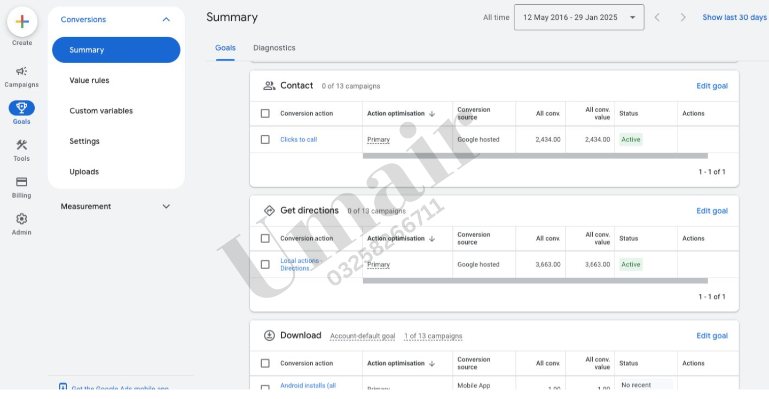The image size is (769, 399).
Task: Click Status header in Download table
Action: (629, 364)
